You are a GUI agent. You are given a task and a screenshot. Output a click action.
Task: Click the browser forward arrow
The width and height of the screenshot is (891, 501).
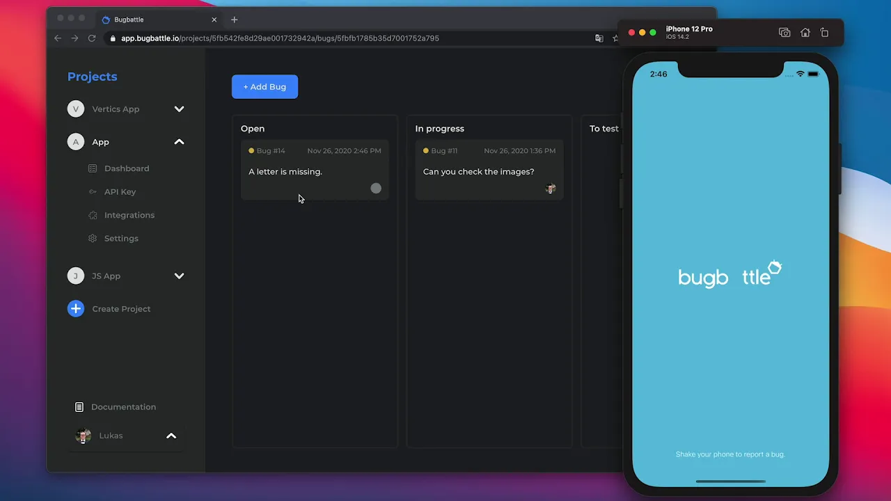[x=74, y=38]
